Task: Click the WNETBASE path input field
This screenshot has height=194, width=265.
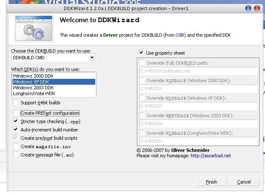Action: [198, 123]
